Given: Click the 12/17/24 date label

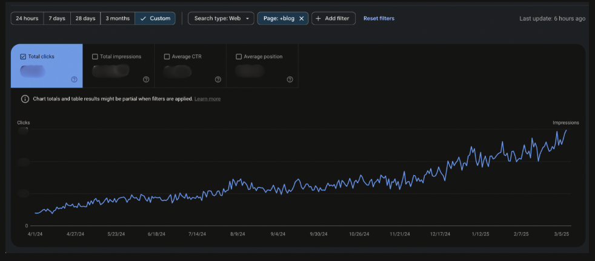Looking at the screenshot, I should click(440, 234).
